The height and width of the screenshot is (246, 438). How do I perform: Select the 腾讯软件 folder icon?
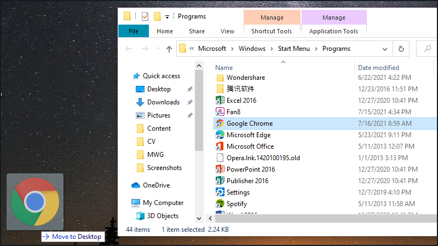(x=220, y=89)
